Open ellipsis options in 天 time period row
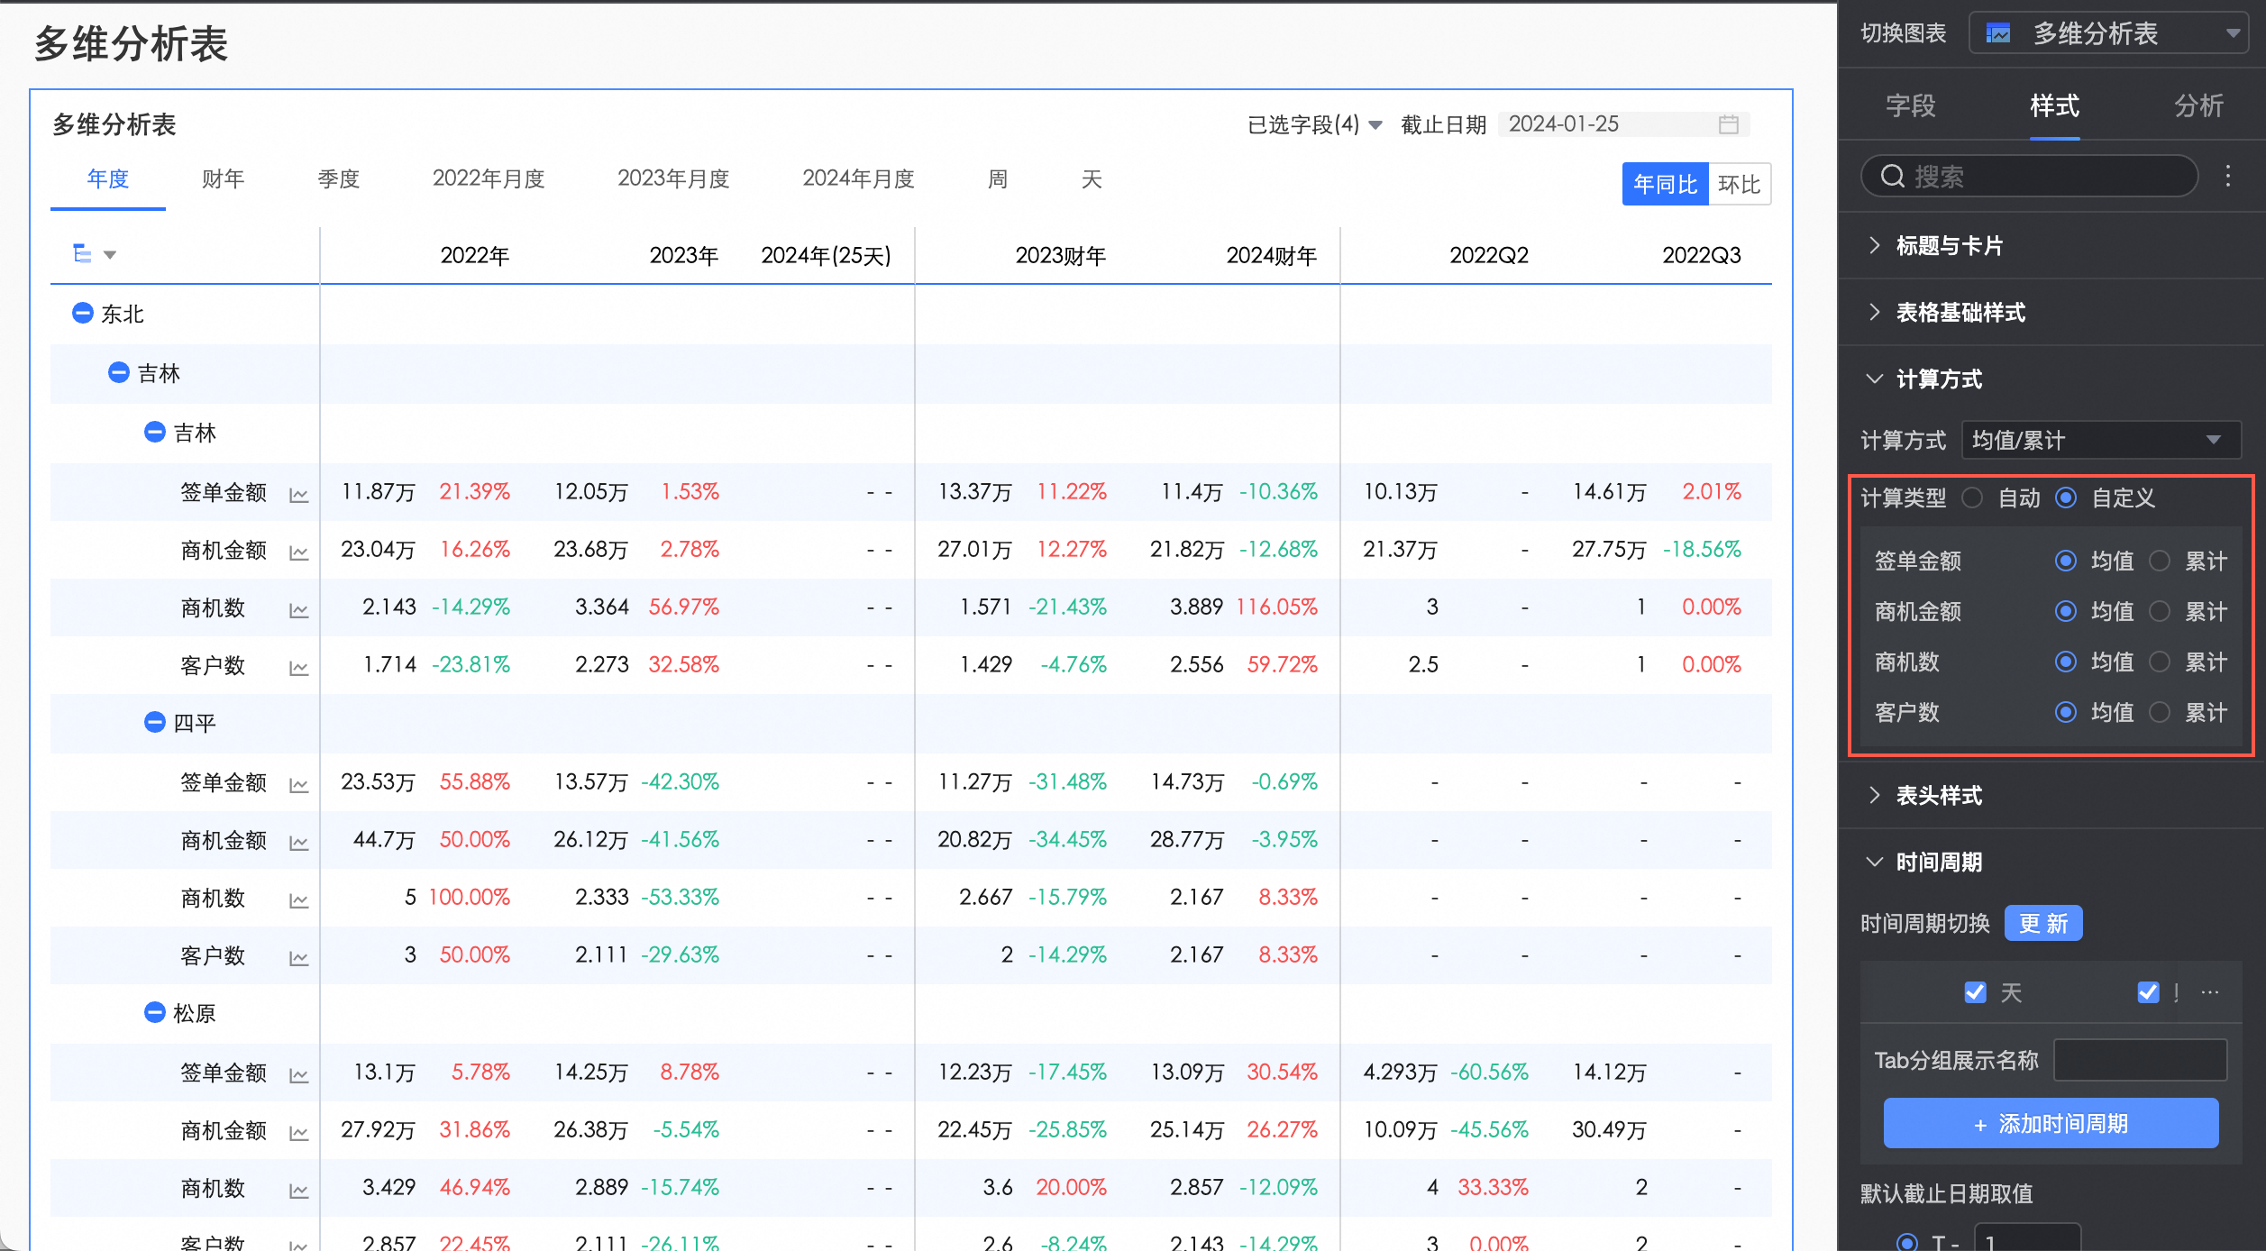The height and width of the screenshot is (1251, 2266). [2210, 992]
